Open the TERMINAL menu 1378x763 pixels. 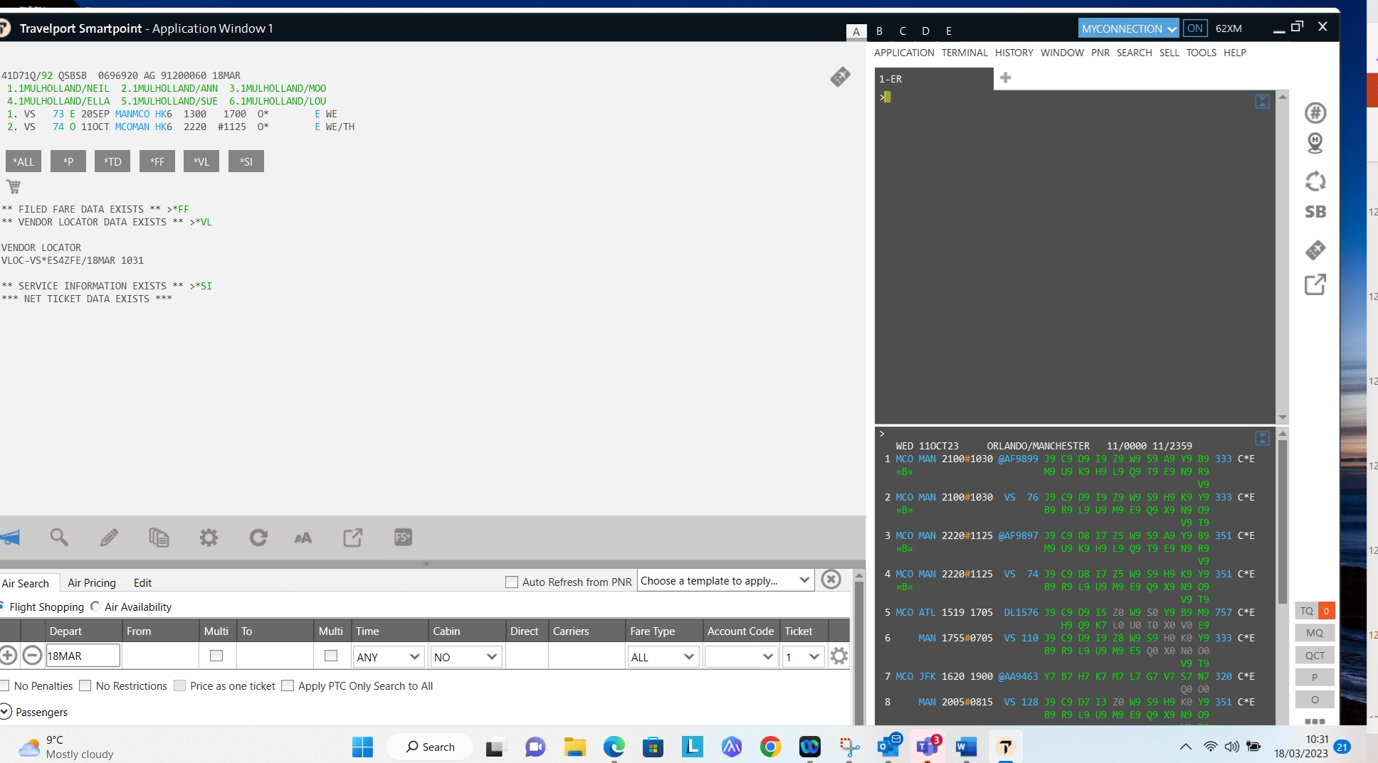click(964, 53)
